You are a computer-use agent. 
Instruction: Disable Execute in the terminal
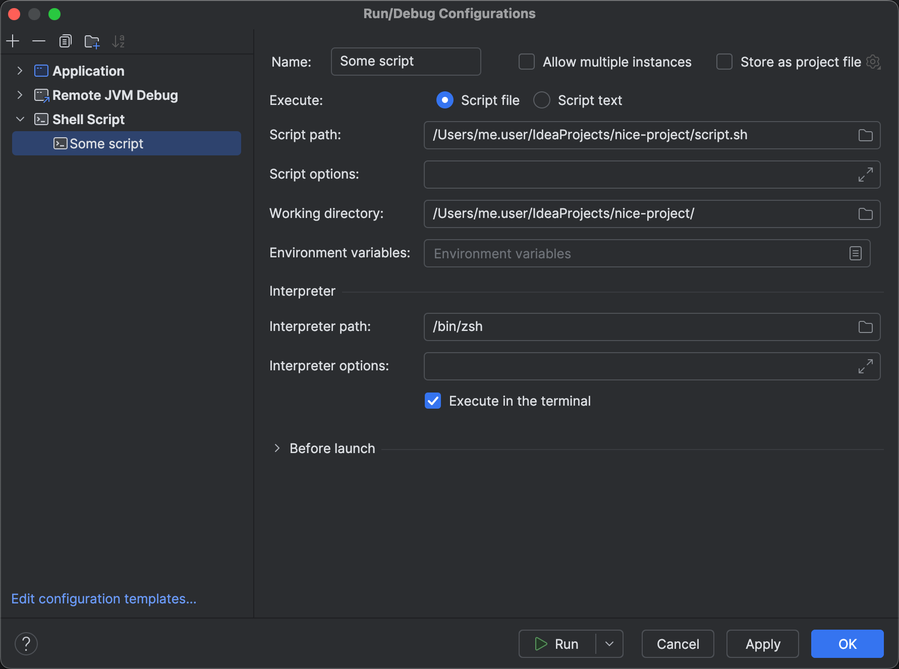(432, 401)
